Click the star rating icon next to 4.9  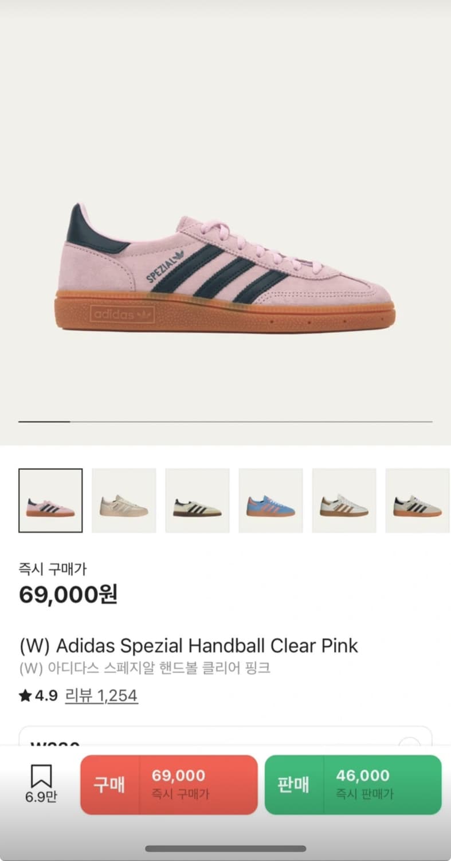[x=25, y=696]
